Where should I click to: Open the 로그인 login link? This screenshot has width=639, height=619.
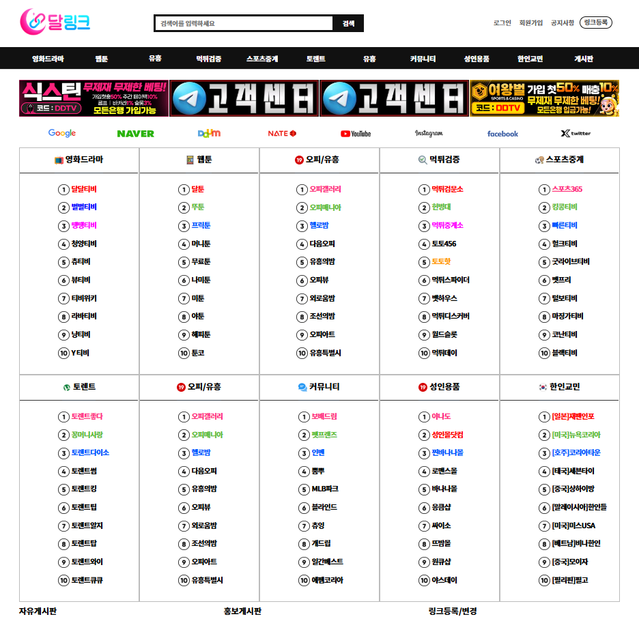(x=502, y=23)
